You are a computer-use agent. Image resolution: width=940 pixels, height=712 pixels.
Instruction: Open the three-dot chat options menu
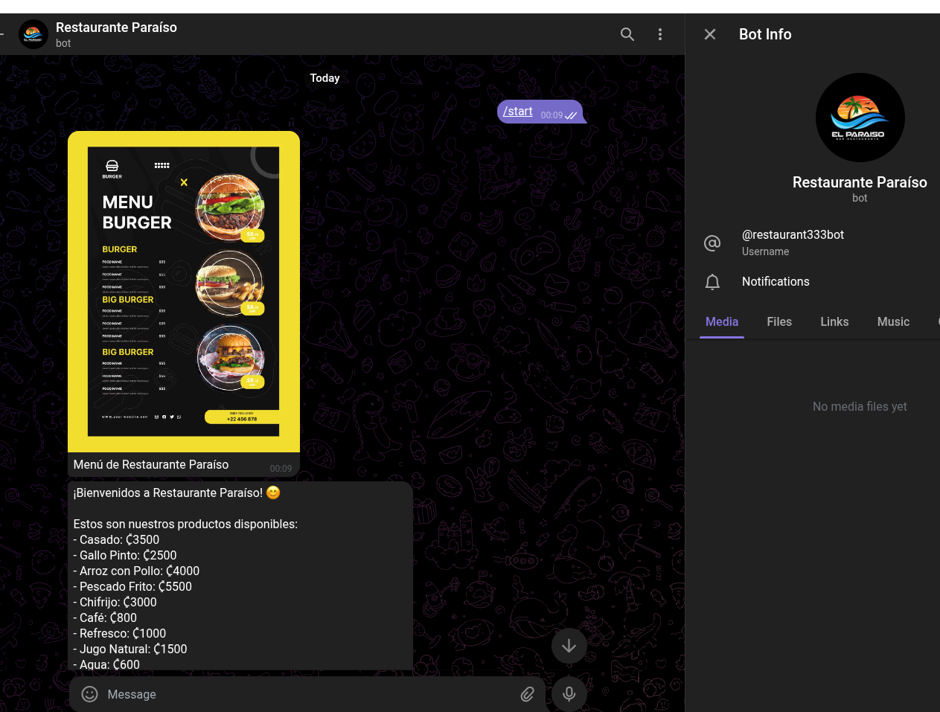coord(660,34)
